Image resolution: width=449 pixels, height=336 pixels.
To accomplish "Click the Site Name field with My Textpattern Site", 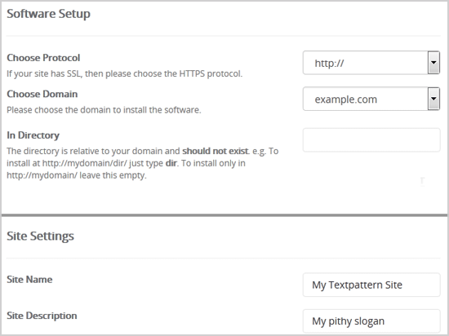I will [x=371, y=285].
